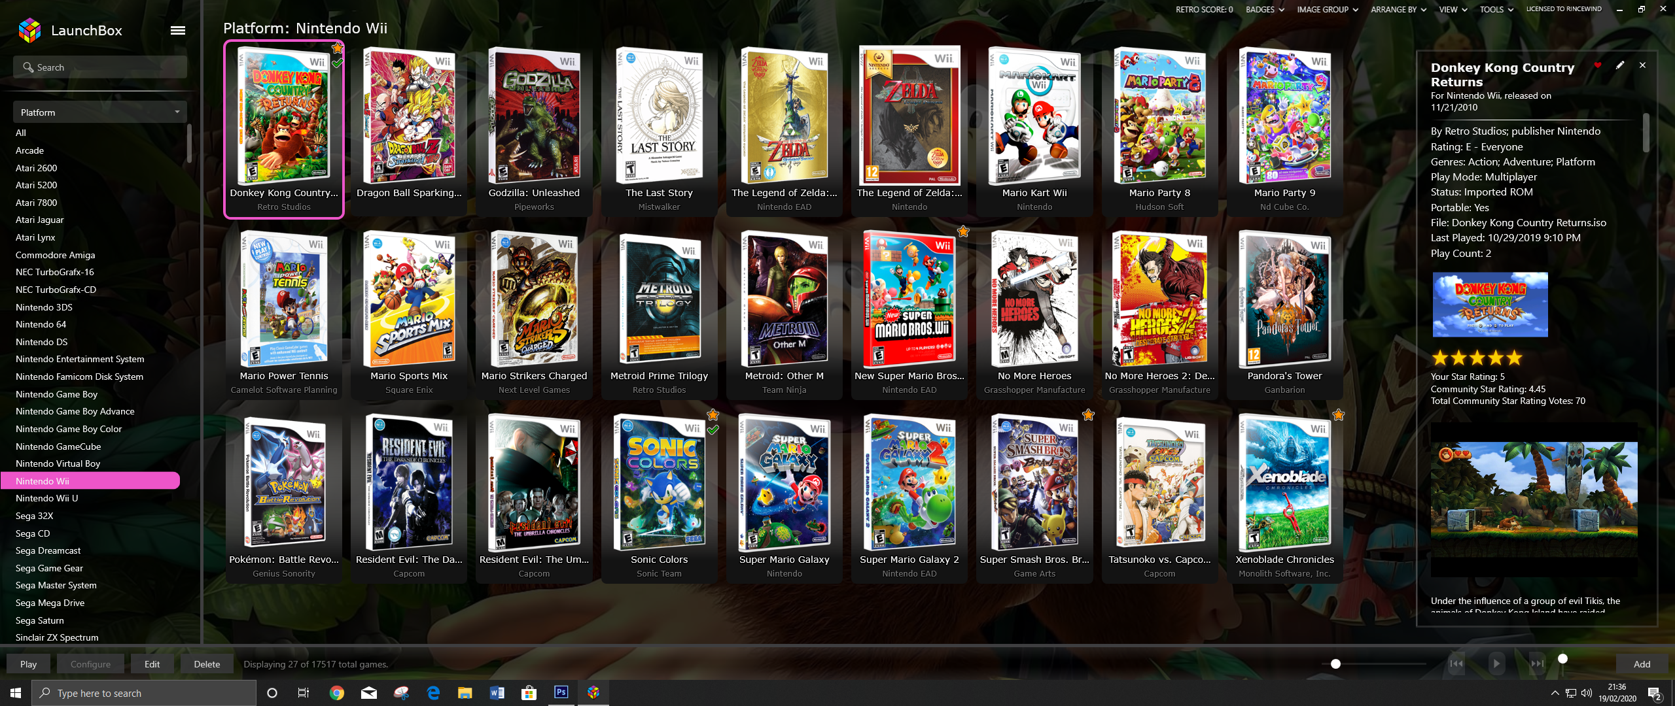This screenshot has width=1675, height=706.
Task: Click the favorite star on Xenoblade Chronicles
Action: [1339, 414]
